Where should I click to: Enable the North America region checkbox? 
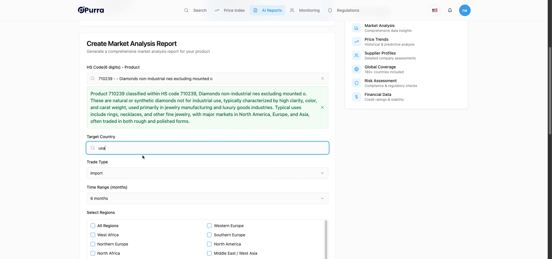point(209,244)
